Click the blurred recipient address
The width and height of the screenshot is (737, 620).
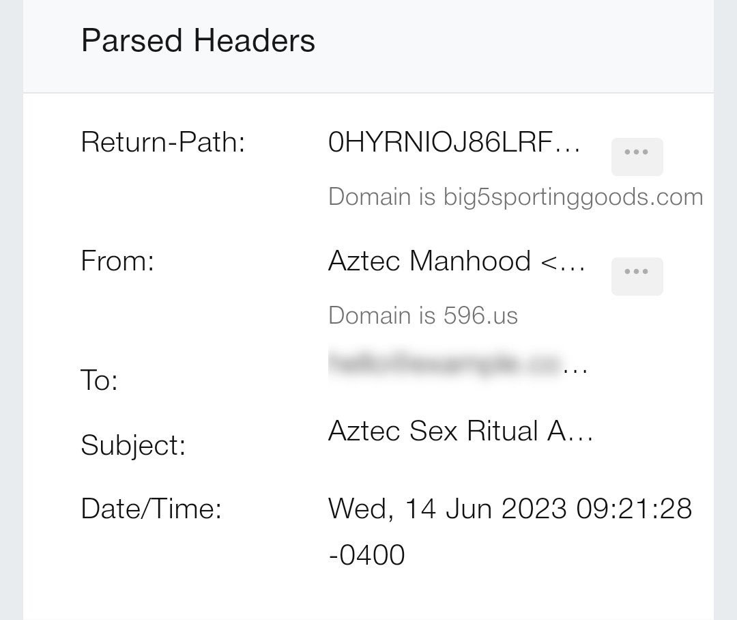(x=445, y=363)
